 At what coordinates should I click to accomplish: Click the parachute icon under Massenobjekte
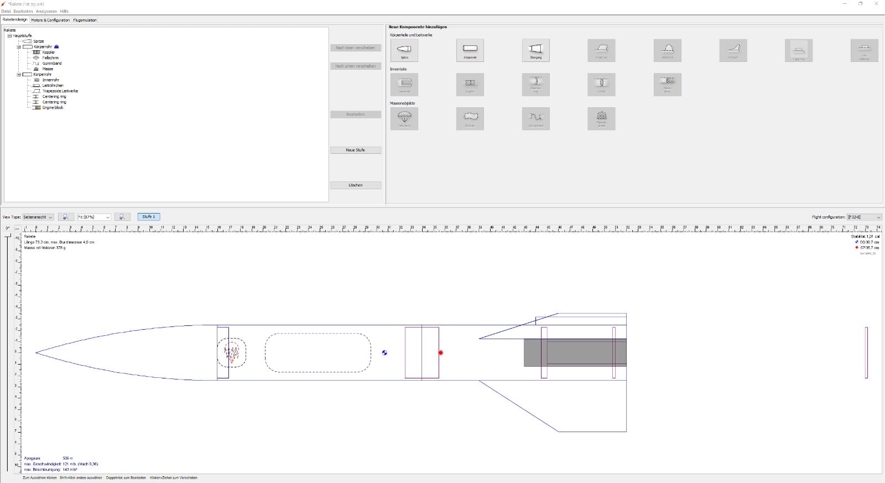404,118
